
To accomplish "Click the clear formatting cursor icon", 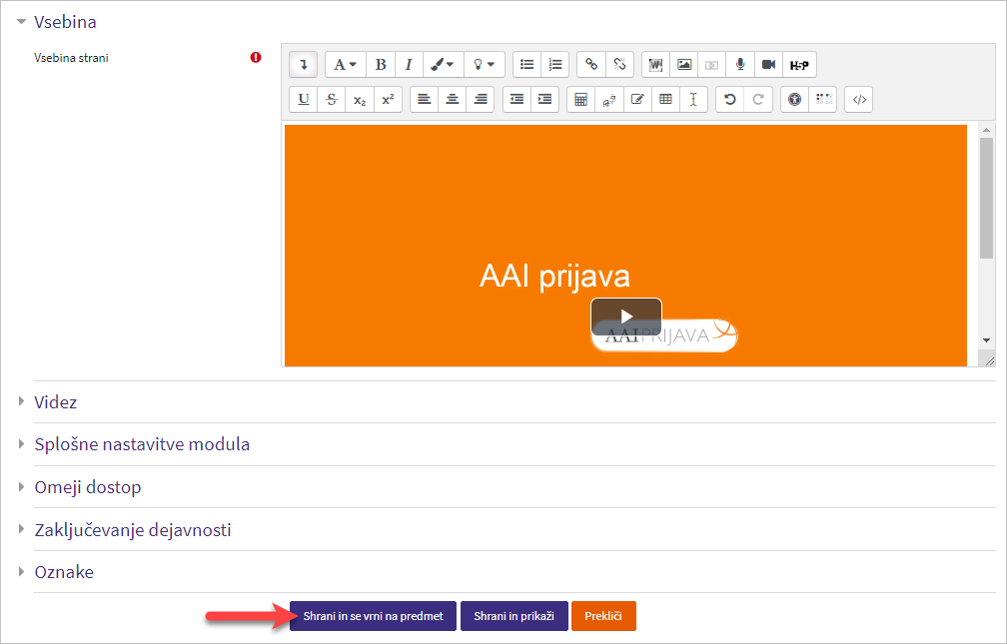I will [x=693, y=99].
